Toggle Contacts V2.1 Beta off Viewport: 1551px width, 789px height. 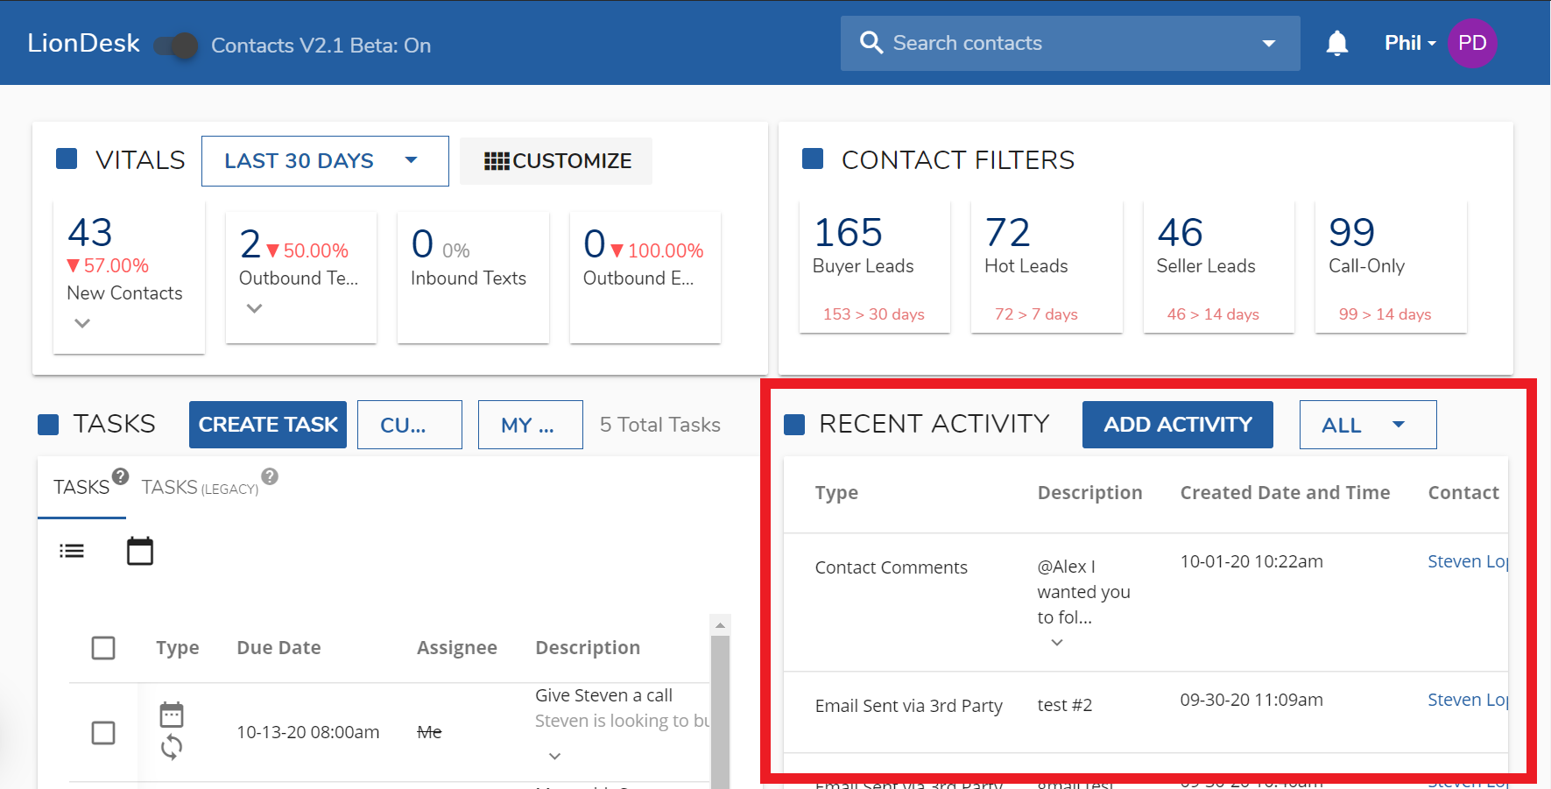(175, 46)
